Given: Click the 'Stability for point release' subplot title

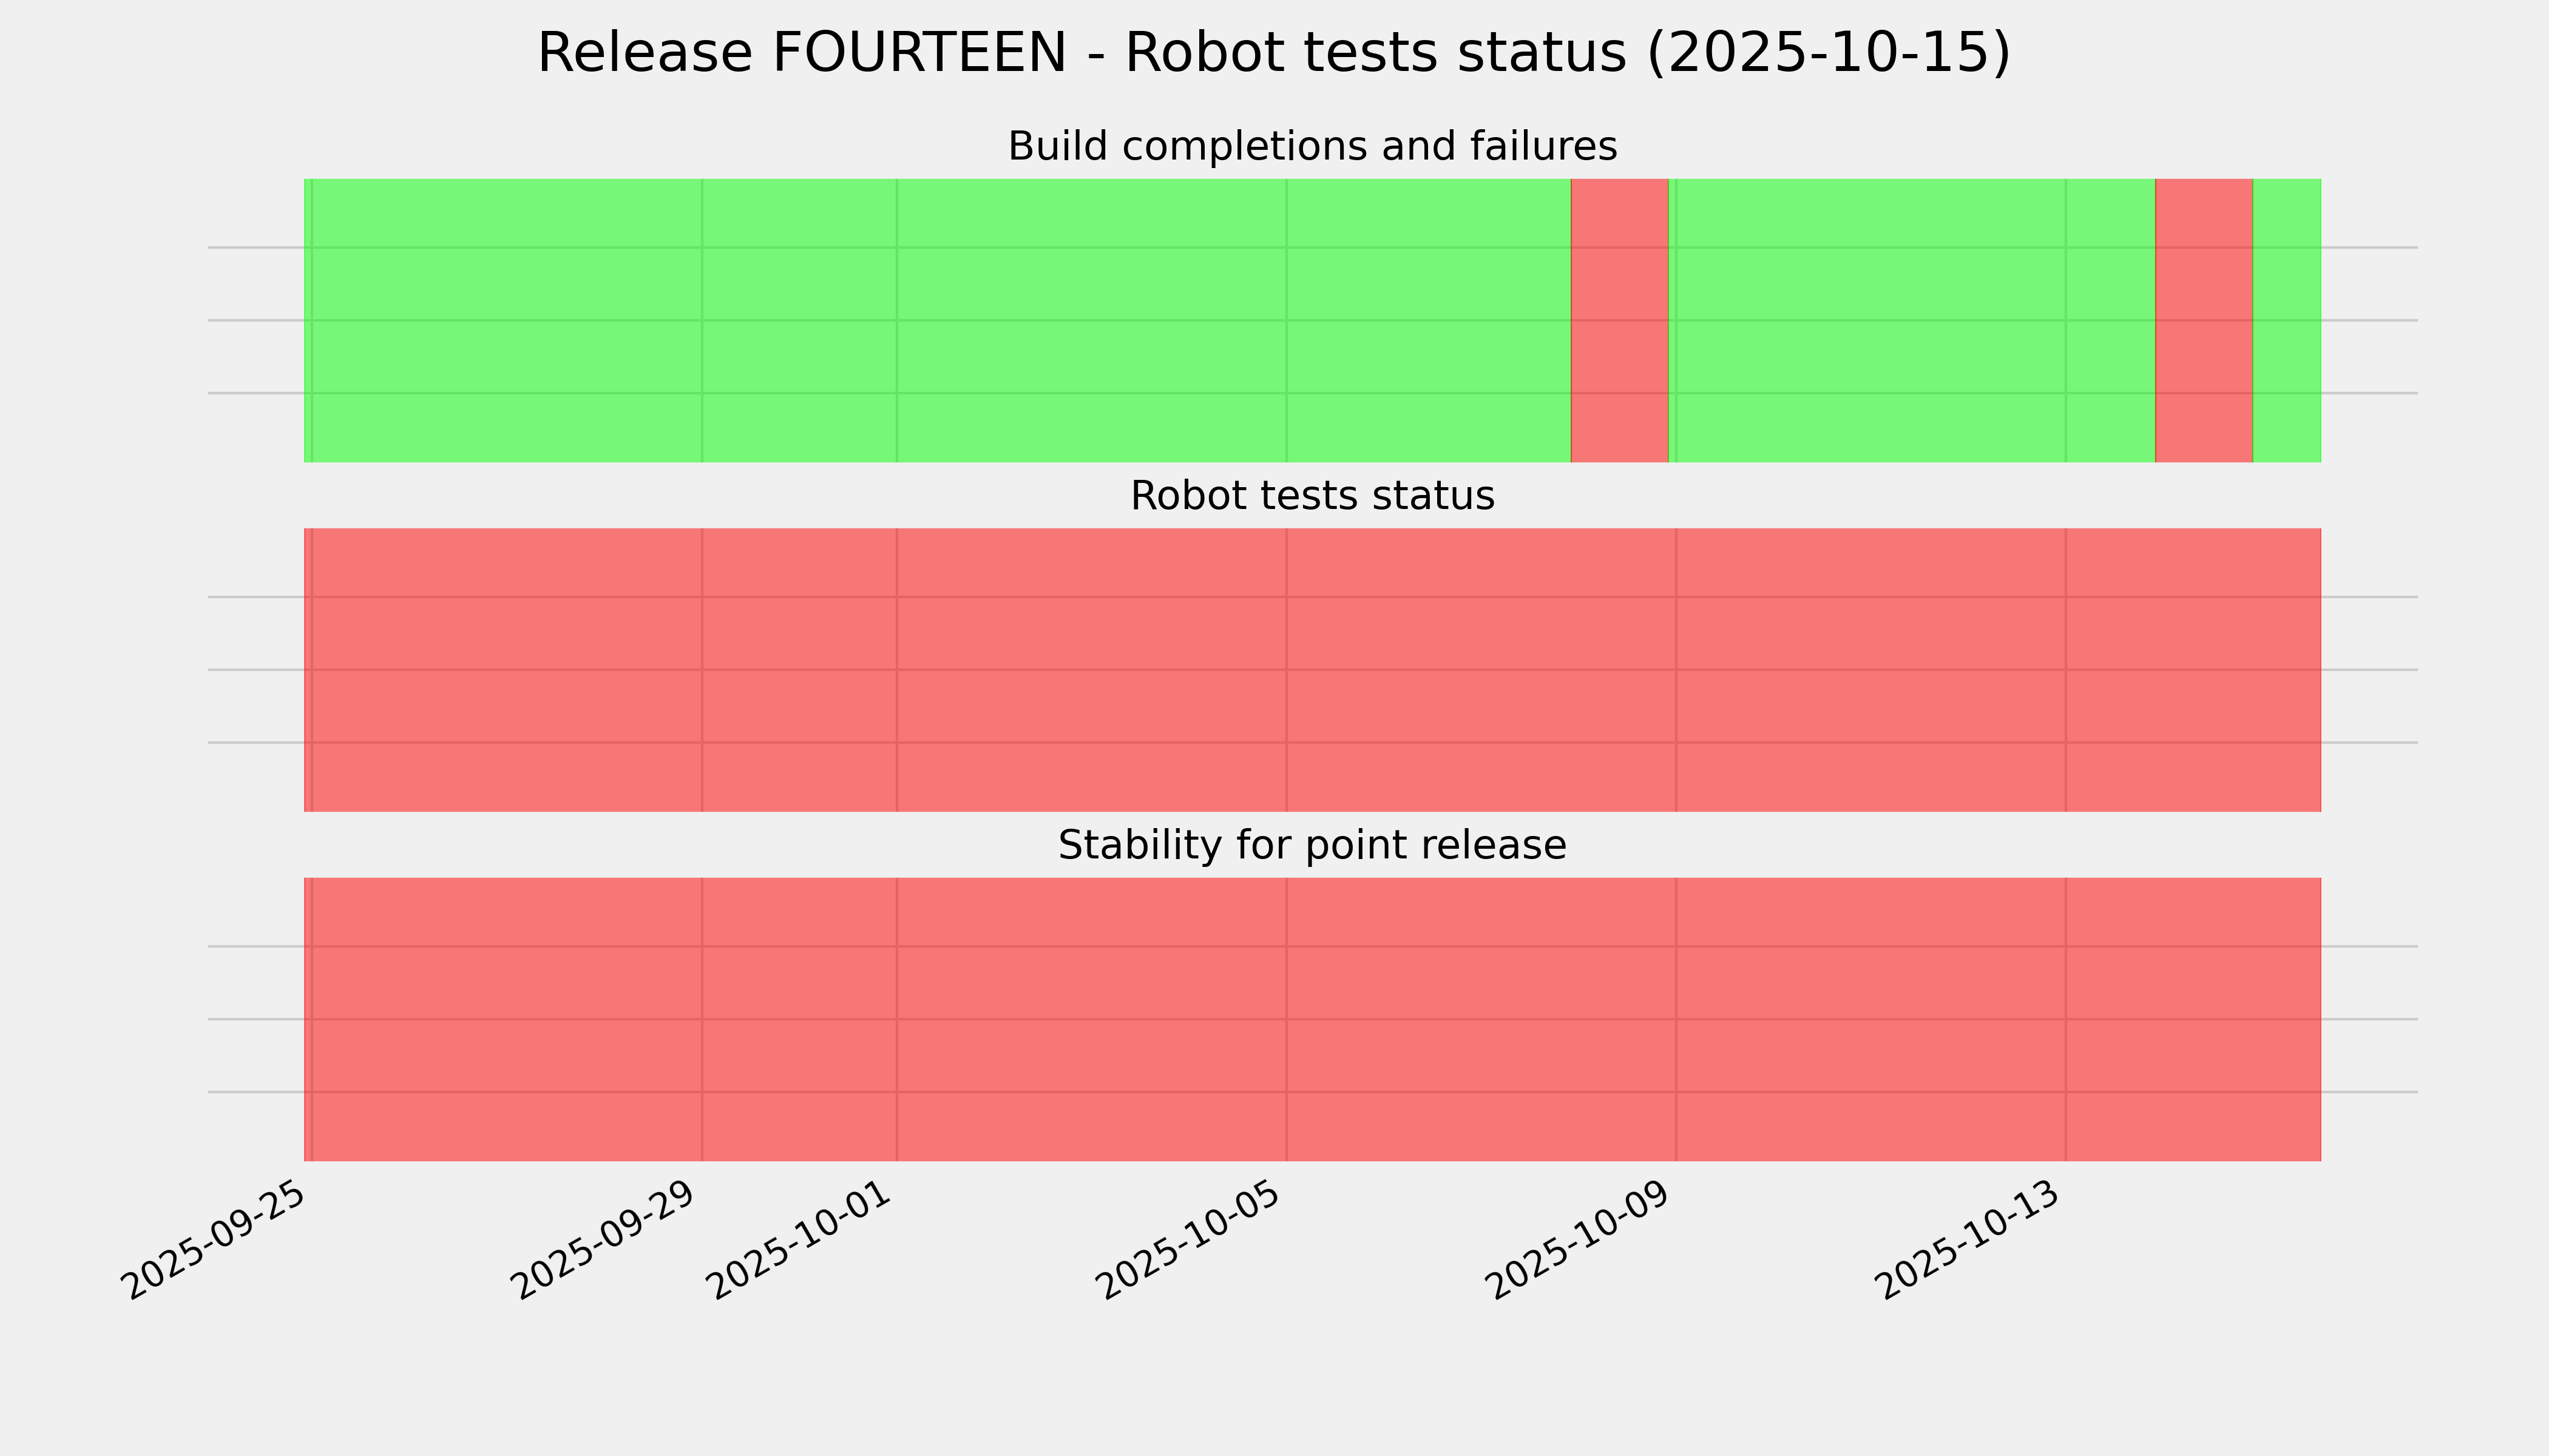Looking at the screenshot, I should point(1312,846).
